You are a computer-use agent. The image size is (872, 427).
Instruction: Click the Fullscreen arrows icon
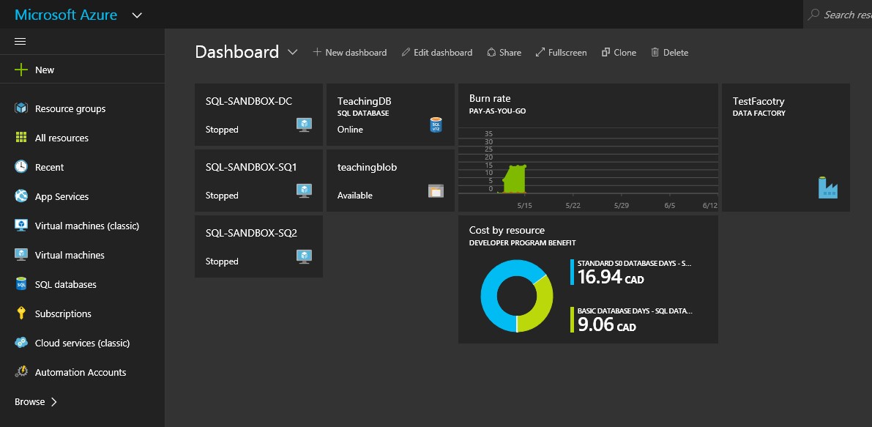[x=540, y=52]
